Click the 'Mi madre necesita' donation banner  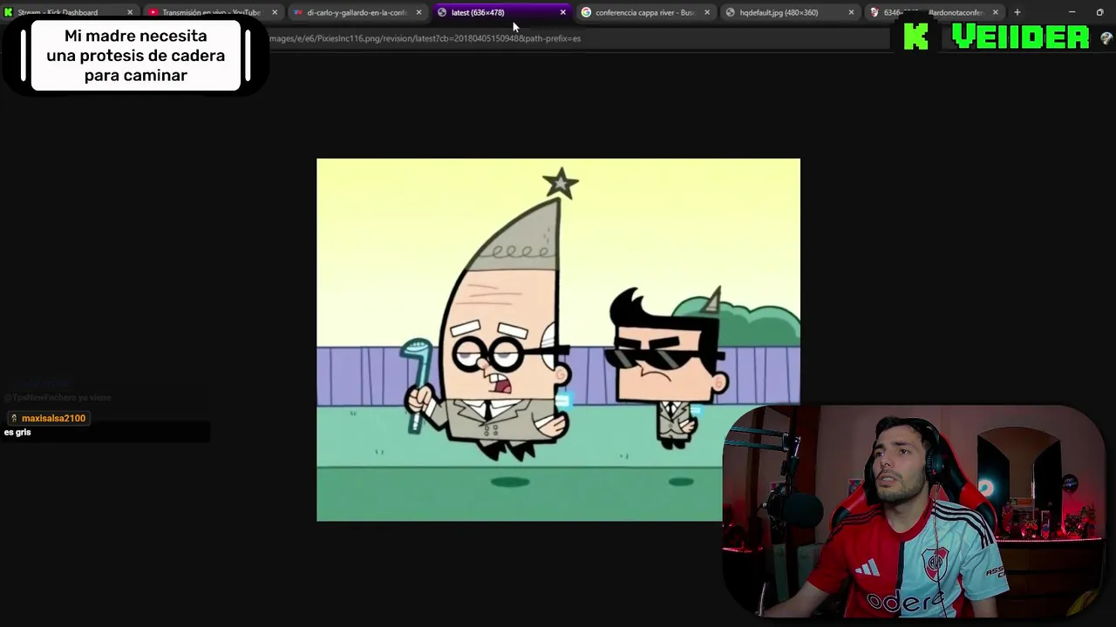135,56
